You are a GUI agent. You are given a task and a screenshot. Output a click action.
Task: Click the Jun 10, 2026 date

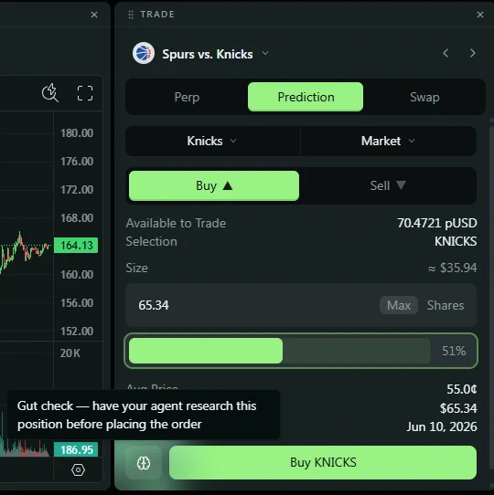coord(442,427)
